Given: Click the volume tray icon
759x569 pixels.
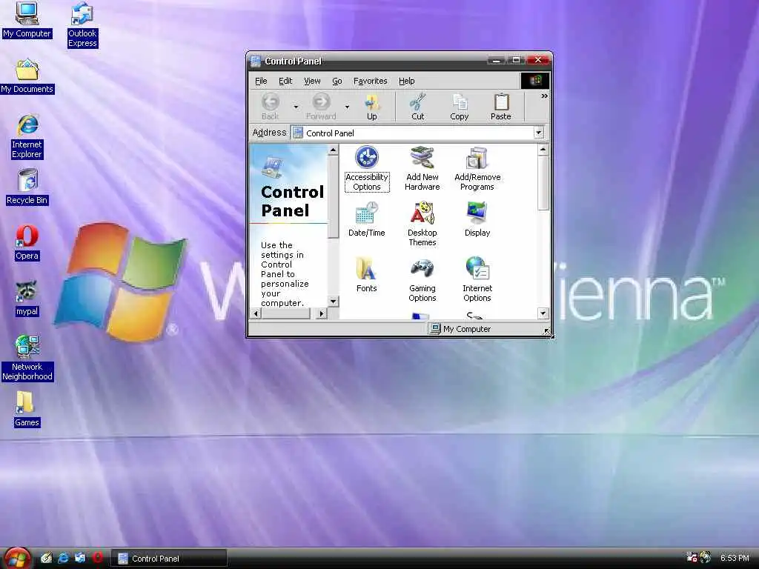Looking at the screenshot, I should point(706,557).
